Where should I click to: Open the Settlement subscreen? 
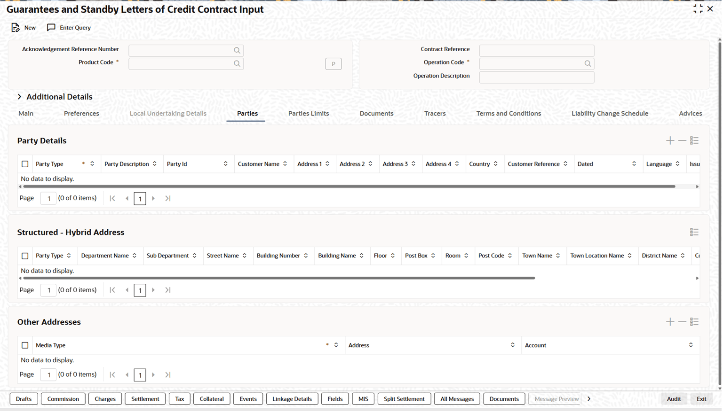[x=145, y=399]
